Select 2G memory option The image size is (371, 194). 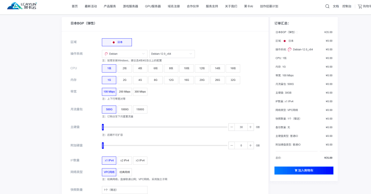[x=125, y=80]
